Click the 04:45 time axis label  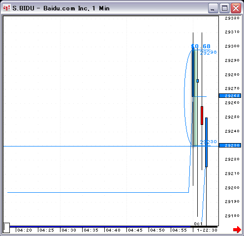[135, 230]
